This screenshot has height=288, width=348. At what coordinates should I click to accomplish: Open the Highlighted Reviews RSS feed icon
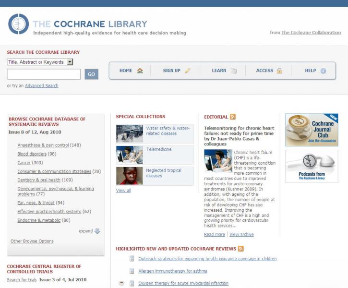coord(240,249)
